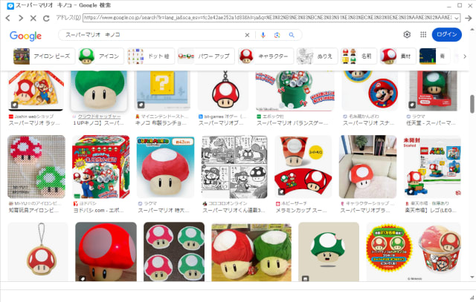Clear the search query with the X icon
The width and height of the screenshot is (476, 302).
tap(247, 35)
